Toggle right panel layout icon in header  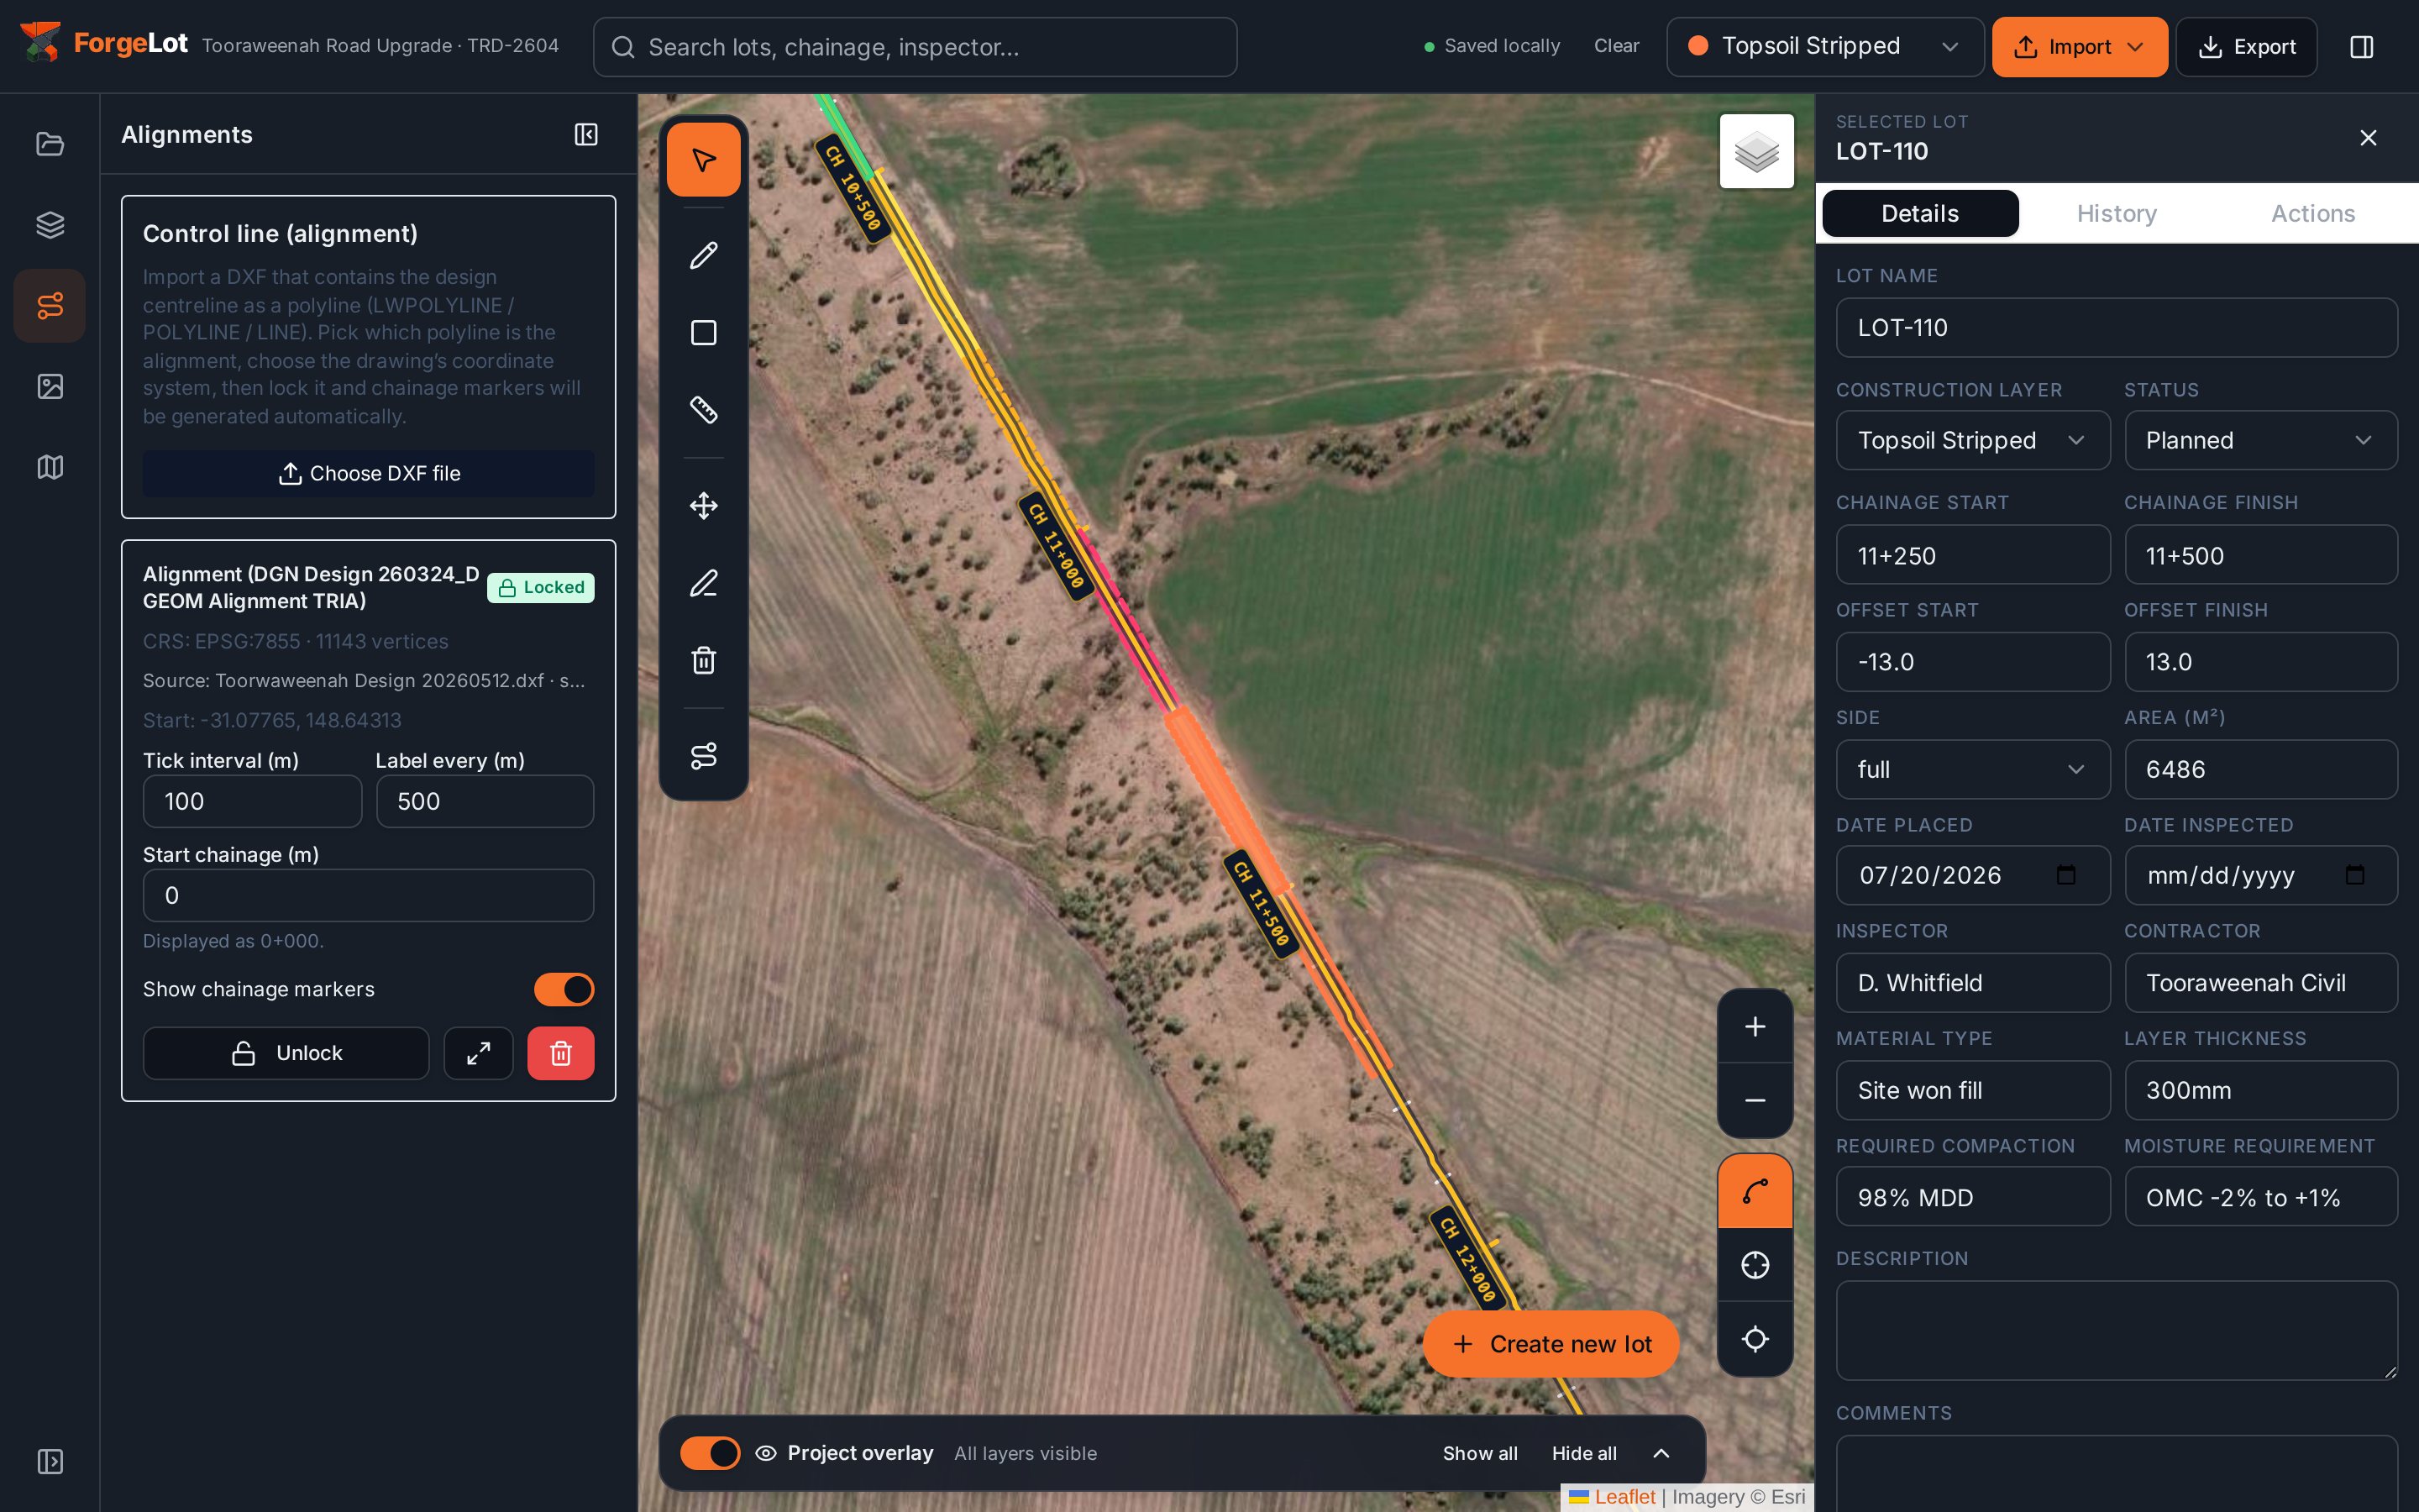click(x=2361, y=47)
